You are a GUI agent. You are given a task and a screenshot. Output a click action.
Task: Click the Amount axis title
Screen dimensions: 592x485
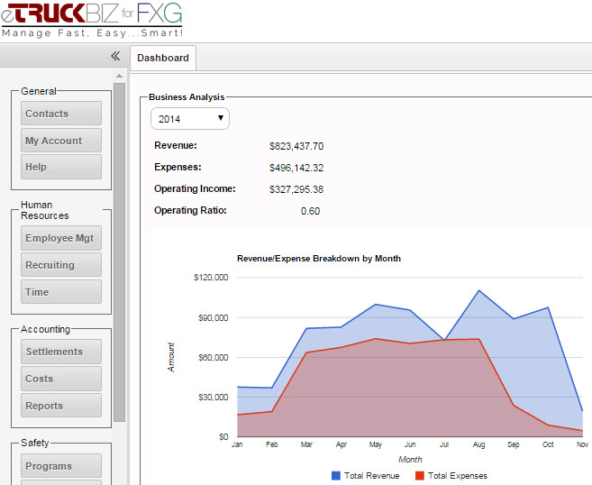point(171,357)
